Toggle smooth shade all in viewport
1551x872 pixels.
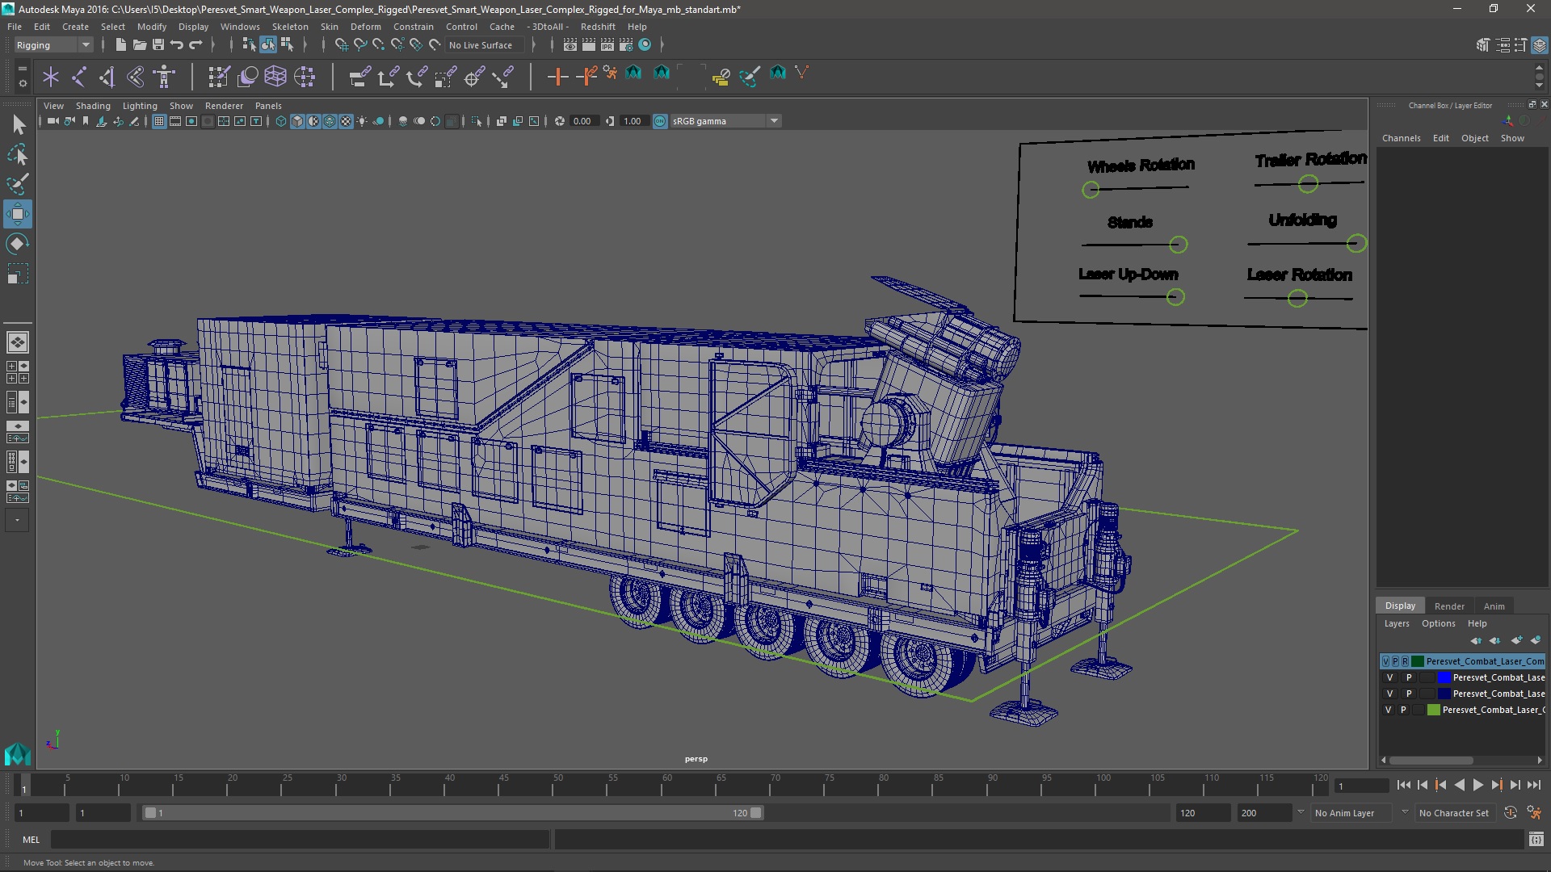click(x=297, y=121)
